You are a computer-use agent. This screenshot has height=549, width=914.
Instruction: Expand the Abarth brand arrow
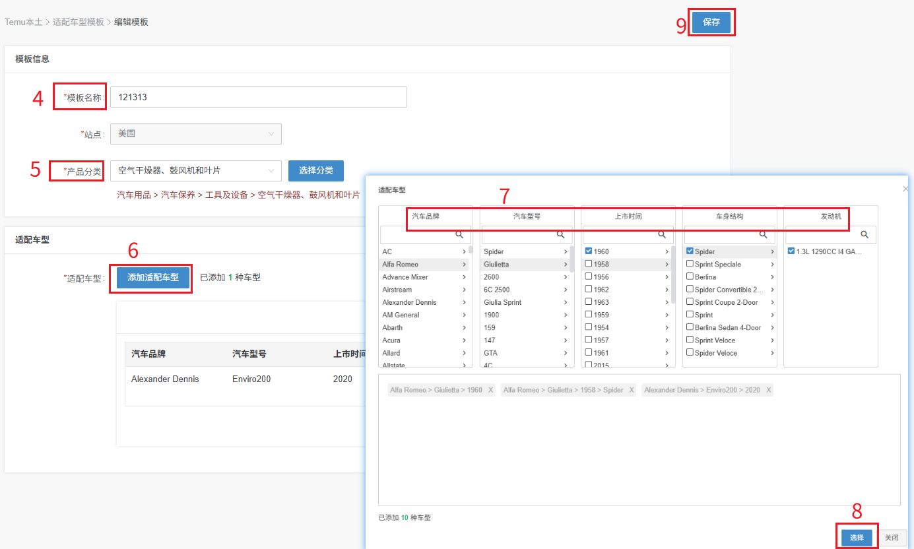click(x=464, y=327)
